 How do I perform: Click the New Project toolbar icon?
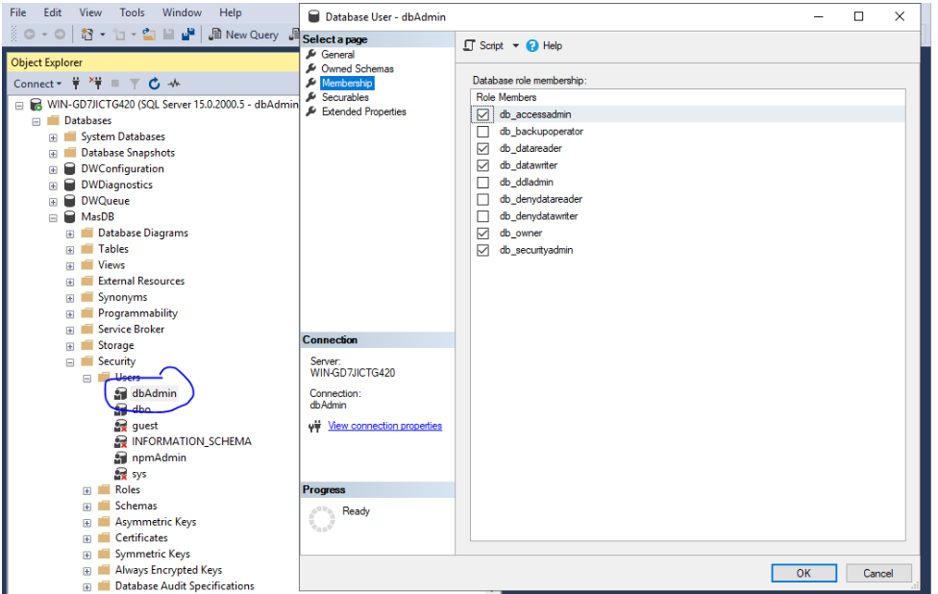(87, 35)
